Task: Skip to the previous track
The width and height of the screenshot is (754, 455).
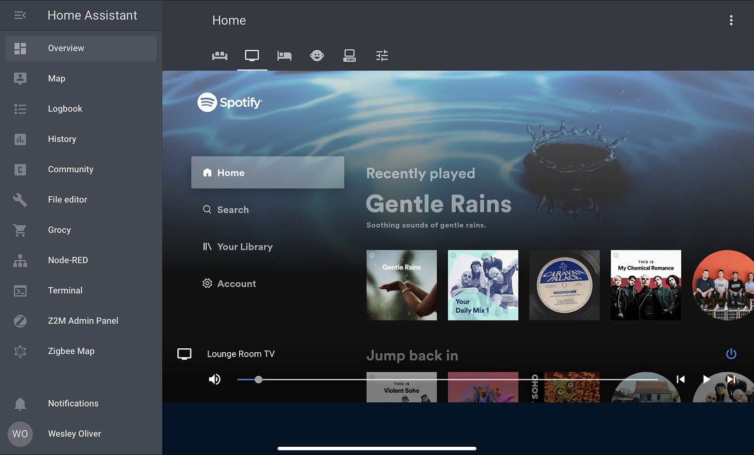Action: coord(680,379)
